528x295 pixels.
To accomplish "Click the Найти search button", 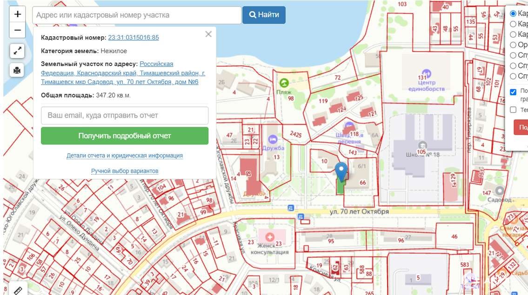I will tap(264, 15).
